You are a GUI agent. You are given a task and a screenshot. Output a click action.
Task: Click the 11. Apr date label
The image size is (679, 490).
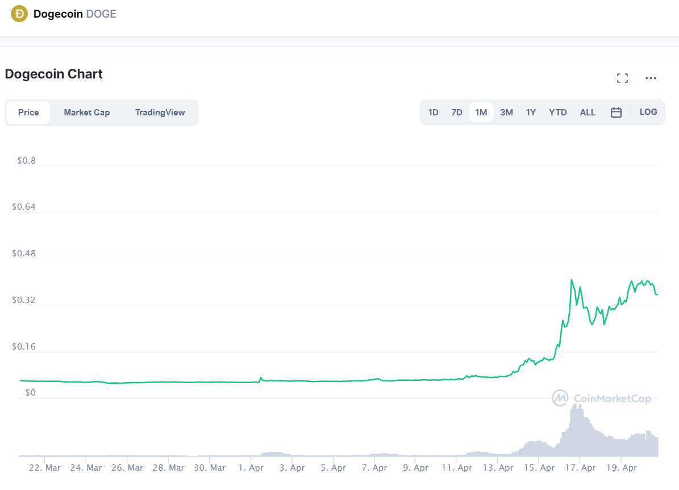click(457, 468)
